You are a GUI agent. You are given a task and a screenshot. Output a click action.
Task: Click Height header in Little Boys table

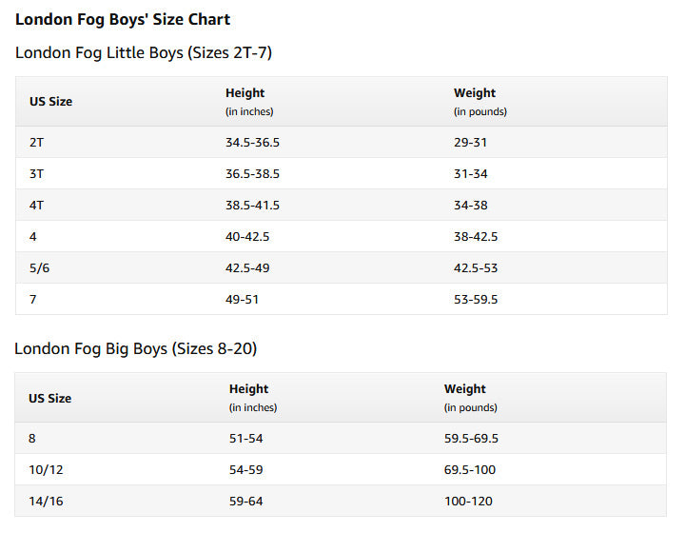click(x=245, y=93)
